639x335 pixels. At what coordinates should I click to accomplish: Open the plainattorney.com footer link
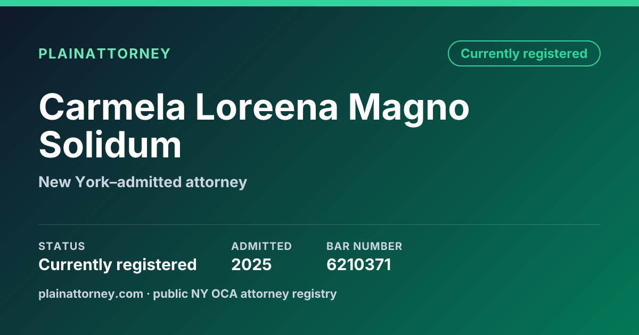tap(91, 294)
